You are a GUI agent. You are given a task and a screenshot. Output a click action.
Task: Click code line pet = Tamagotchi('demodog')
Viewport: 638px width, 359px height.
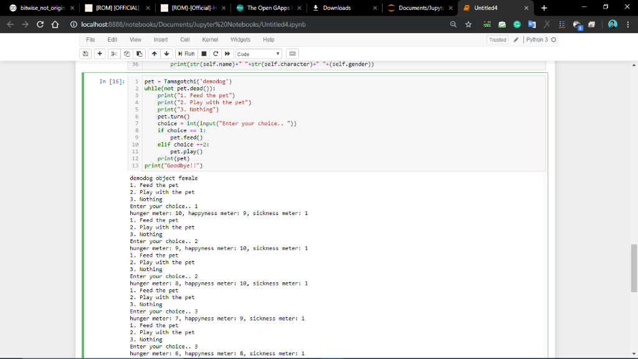(188, 82)
